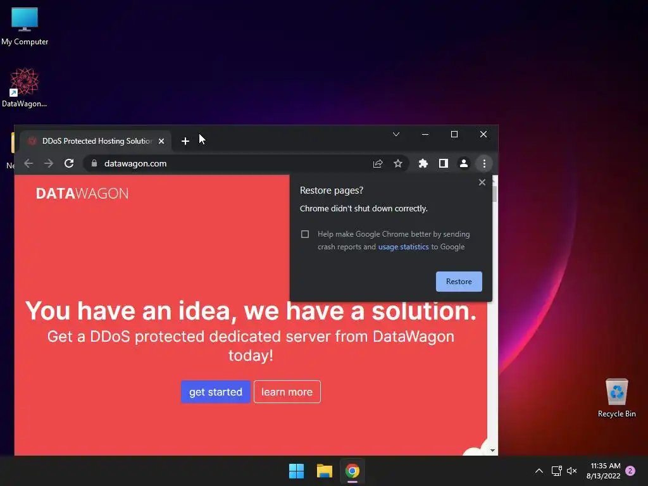The width and height of the screenshot is (648, 486).
Task: Click 'Chrome didn't shut down correctly.' text
Action: pos(364,209)
